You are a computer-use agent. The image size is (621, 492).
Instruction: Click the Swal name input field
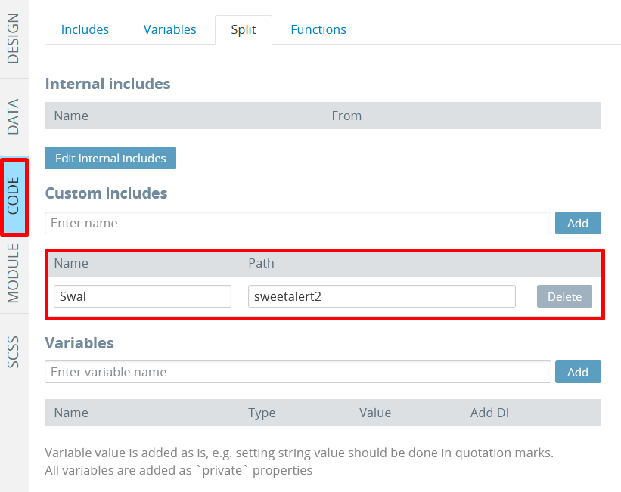142,296
